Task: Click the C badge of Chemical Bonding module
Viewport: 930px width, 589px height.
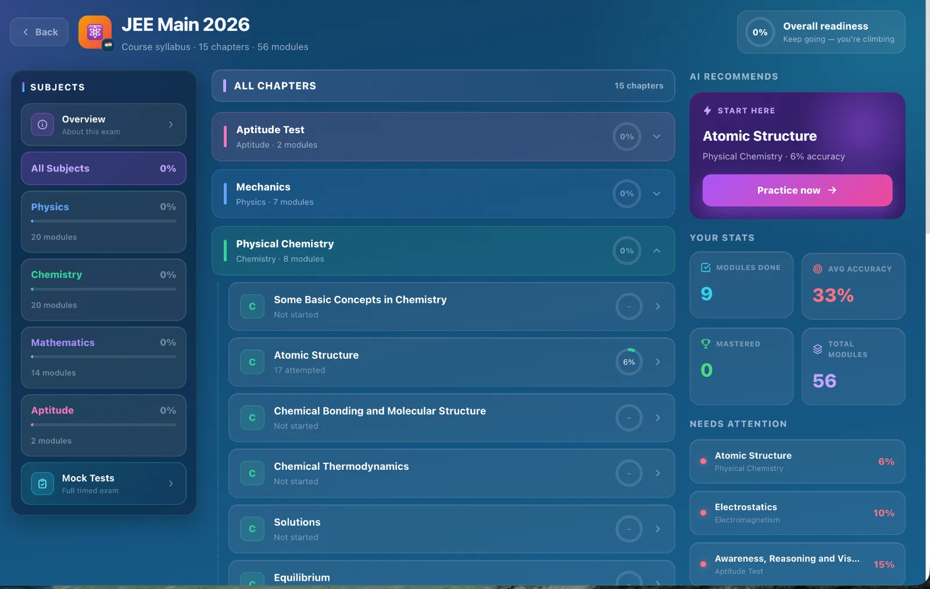Action: tap(252, 417)
